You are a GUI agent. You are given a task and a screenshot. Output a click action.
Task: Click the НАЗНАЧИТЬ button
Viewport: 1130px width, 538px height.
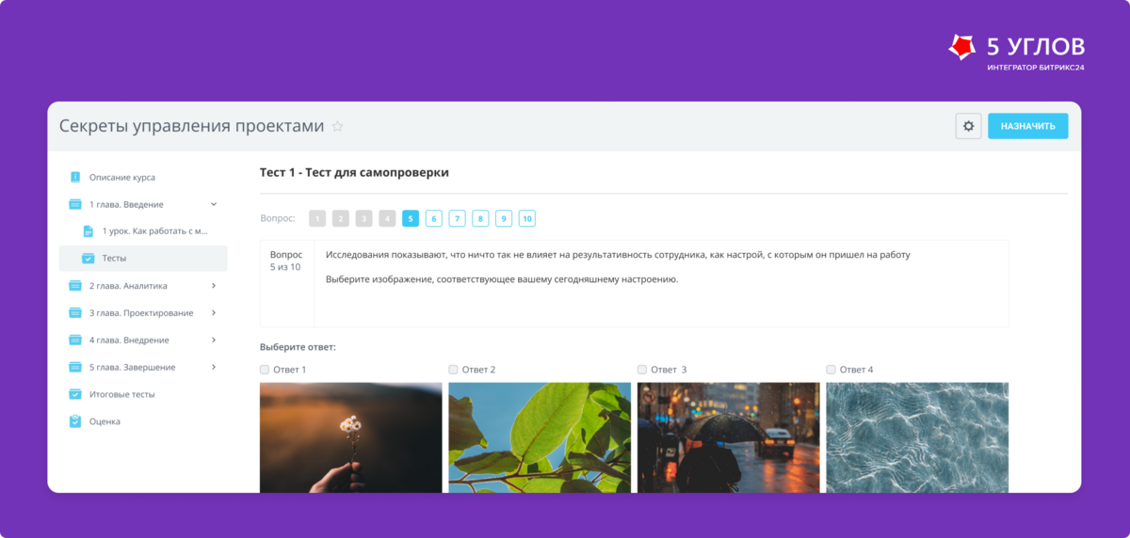click(1028, 126)
